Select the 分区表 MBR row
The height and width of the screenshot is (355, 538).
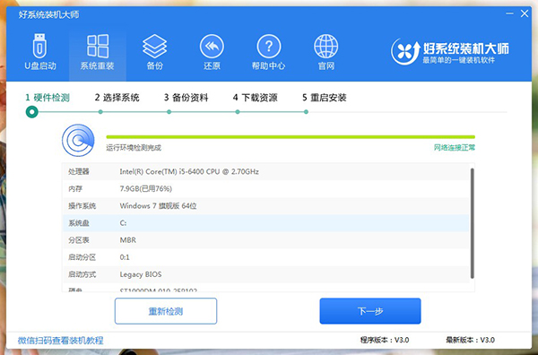pos(266,240)
